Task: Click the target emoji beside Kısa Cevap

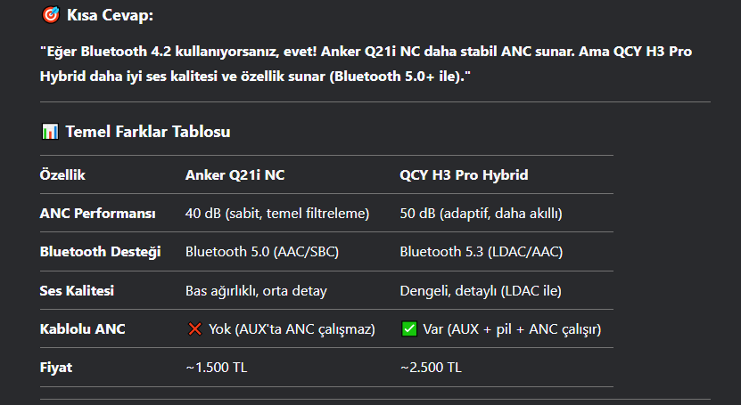Action: pyautogui.click(x=51, y=14)
